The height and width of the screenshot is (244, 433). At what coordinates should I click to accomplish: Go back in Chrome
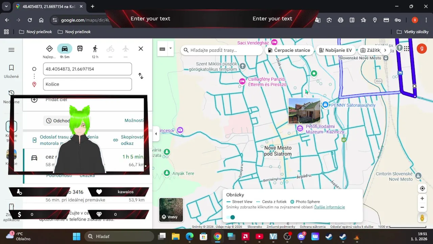7,20
